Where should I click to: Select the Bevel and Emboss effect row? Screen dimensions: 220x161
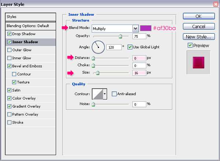point(30,66)
